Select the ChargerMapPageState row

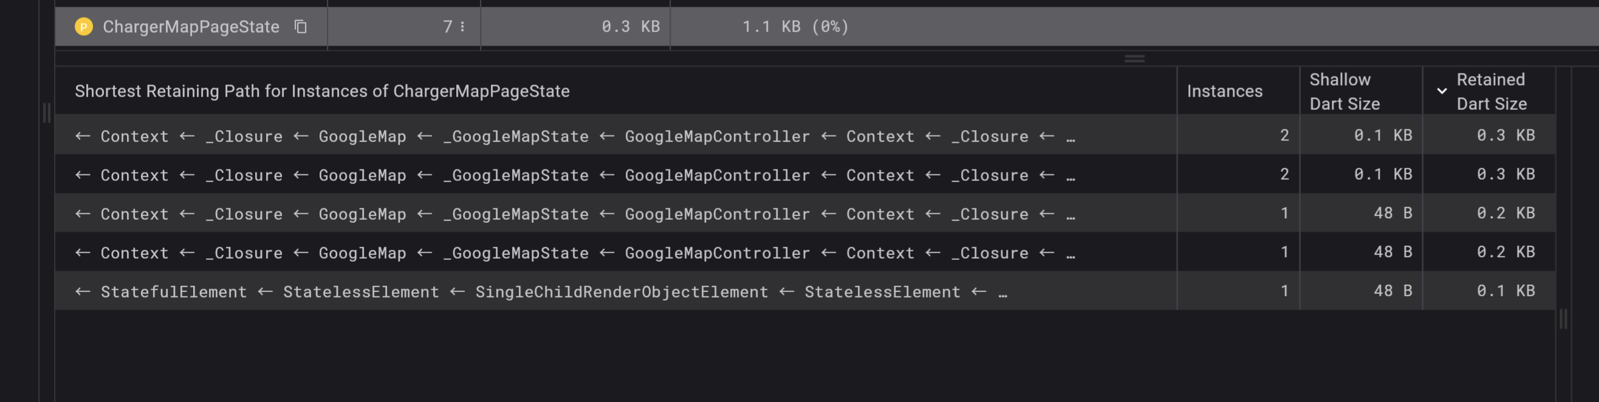pos(187,27)
